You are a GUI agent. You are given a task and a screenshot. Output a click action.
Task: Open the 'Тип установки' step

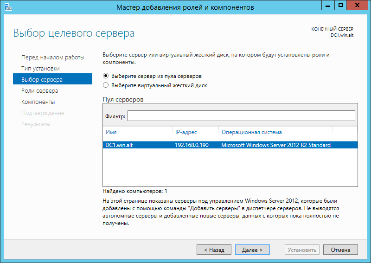point(40,68)
